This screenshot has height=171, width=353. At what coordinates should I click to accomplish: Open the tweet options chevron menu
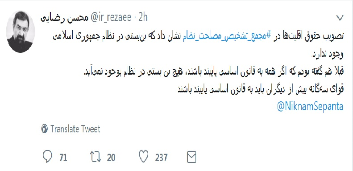click(x=340, y=18)
